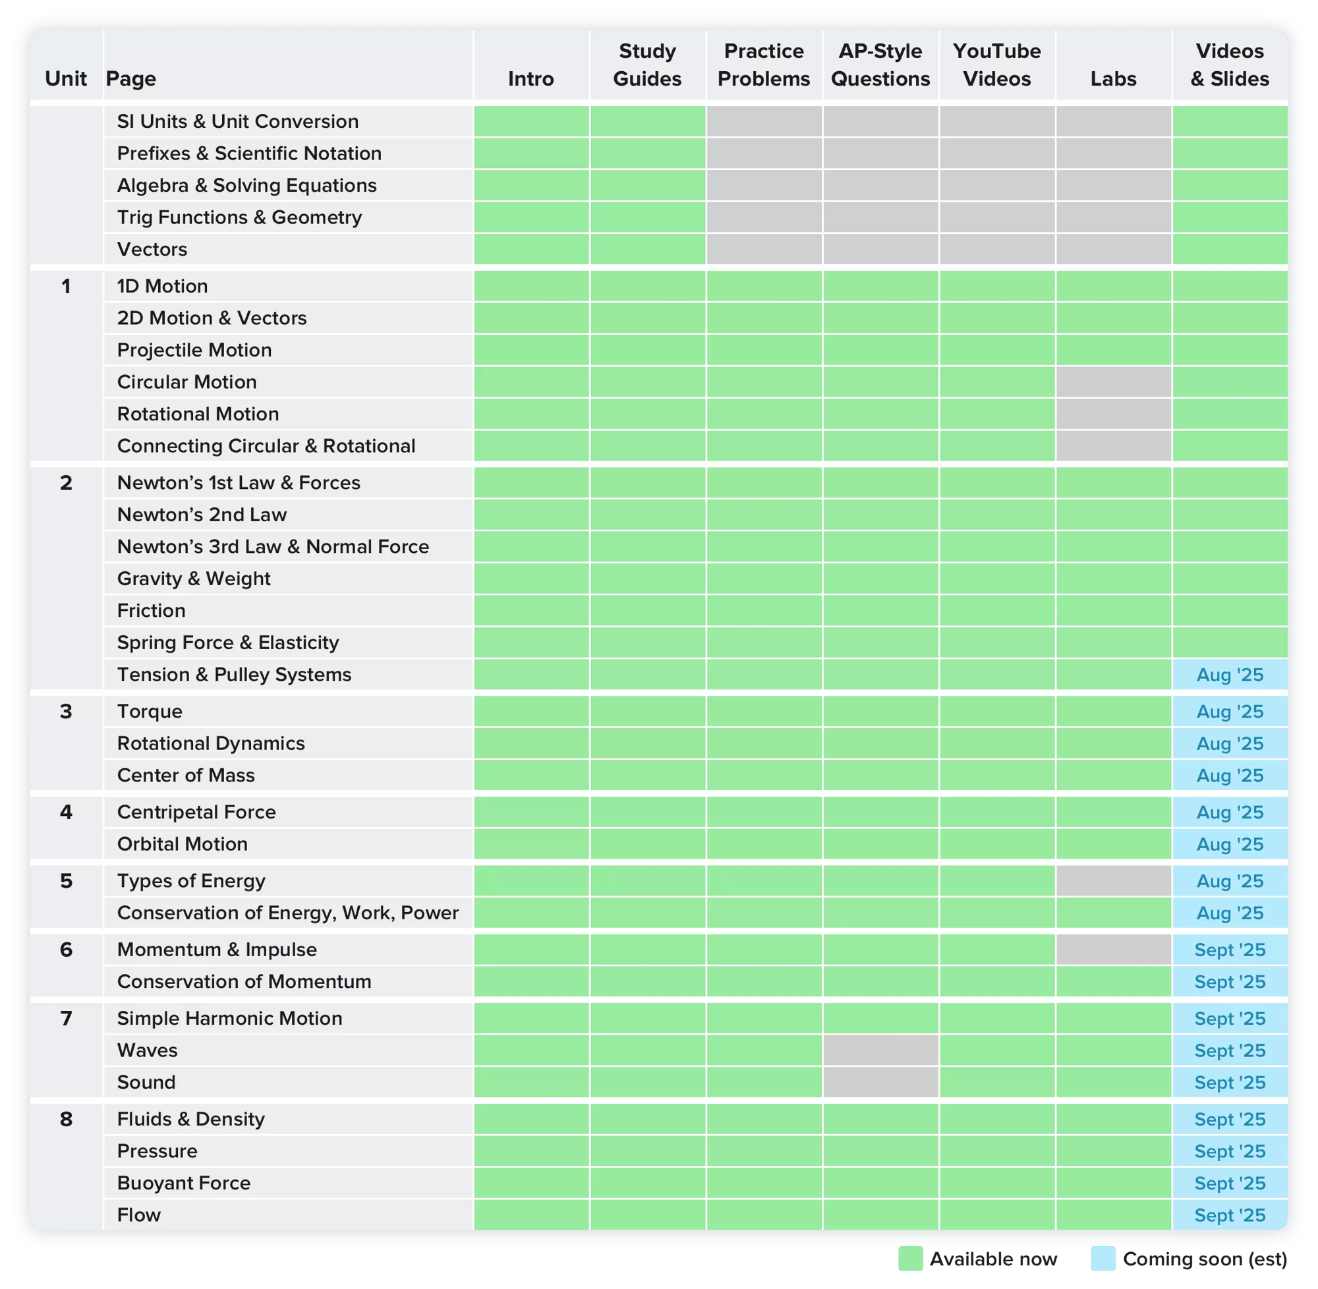1318x1289 pixels.
Task: Select the AP-Style Questions column header
Action: pos(880,65)
